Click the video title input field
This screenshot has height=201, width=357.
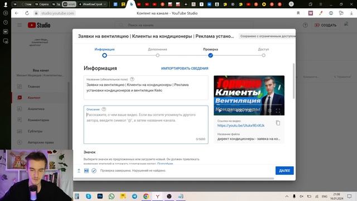pos(146,88)
